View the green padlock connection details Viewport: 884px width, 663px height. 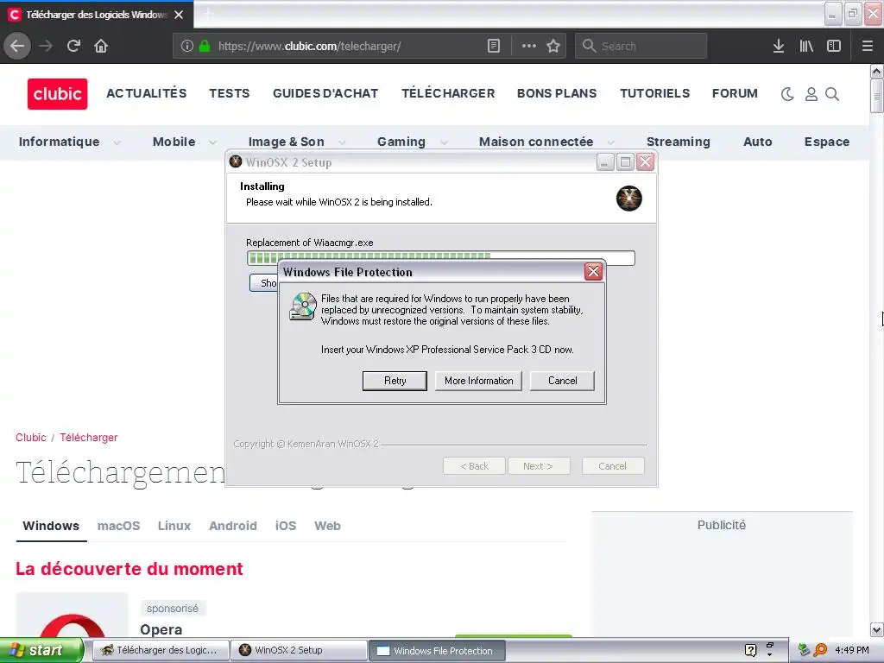pyautogui.click(x=205, y=46)
